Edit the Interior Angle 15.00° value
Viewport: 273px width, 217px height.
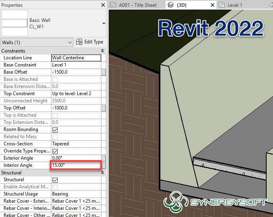click(76, 165)
